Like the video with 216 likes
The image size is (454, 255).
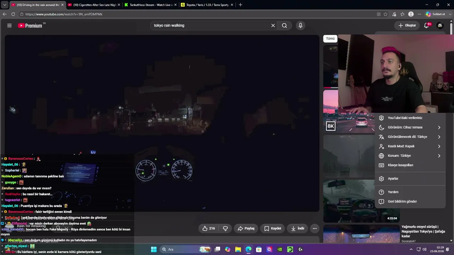tap(209, 228)
